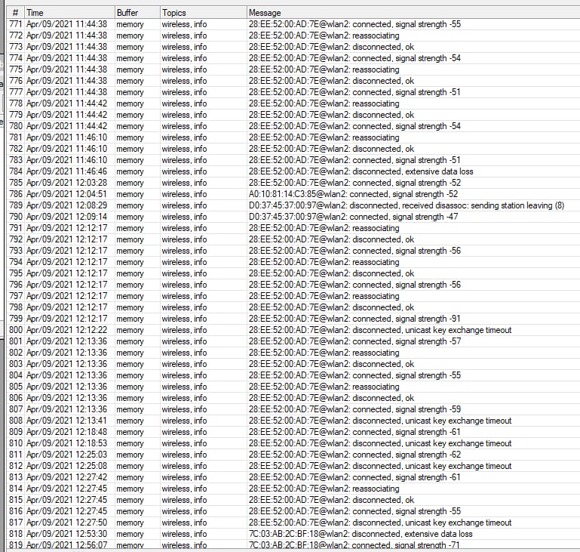
Task: Select row 800 unicast key exchange timeout
Action: point(380,330)
